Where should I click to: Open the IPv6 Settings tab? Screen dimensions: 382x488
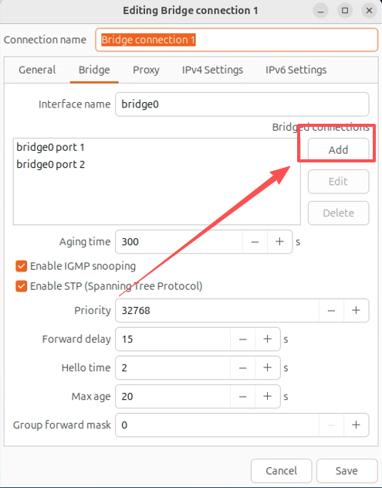pyautogui.click(x=296, y=70)
